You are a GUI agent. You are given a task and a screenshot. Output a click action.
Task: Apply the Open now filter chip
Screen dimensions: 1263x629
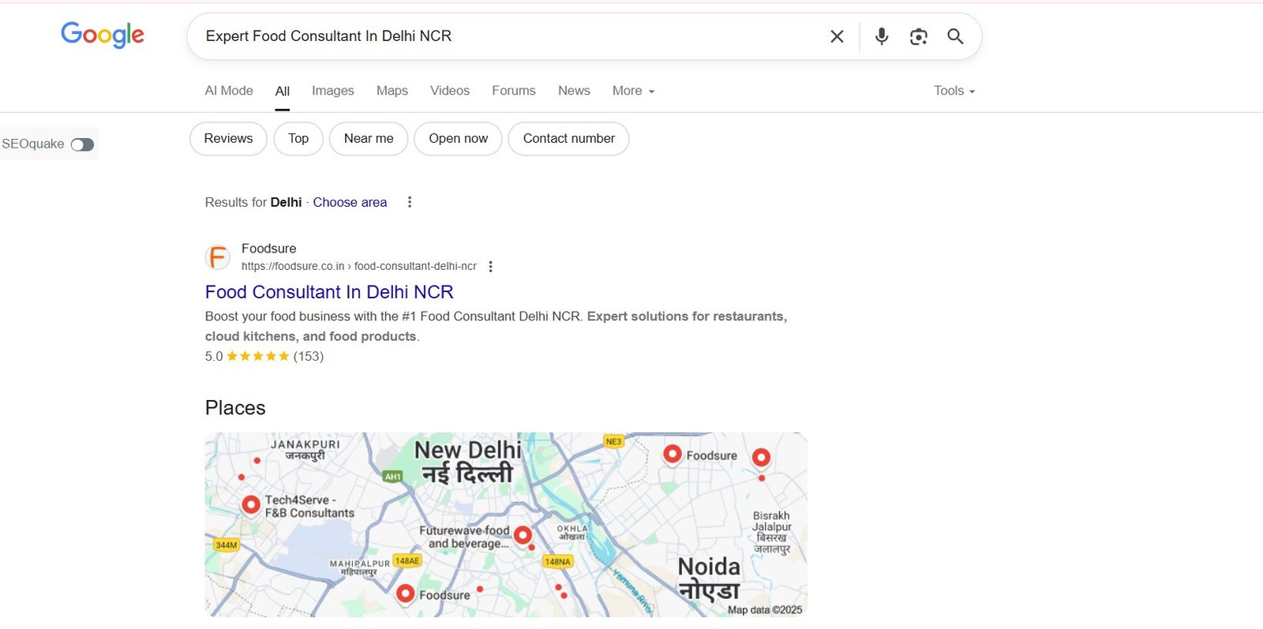tap(458, 139)
